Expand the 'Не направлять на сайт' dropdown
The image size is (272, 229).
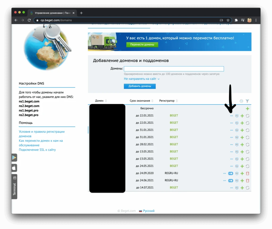tap(142, 79)
